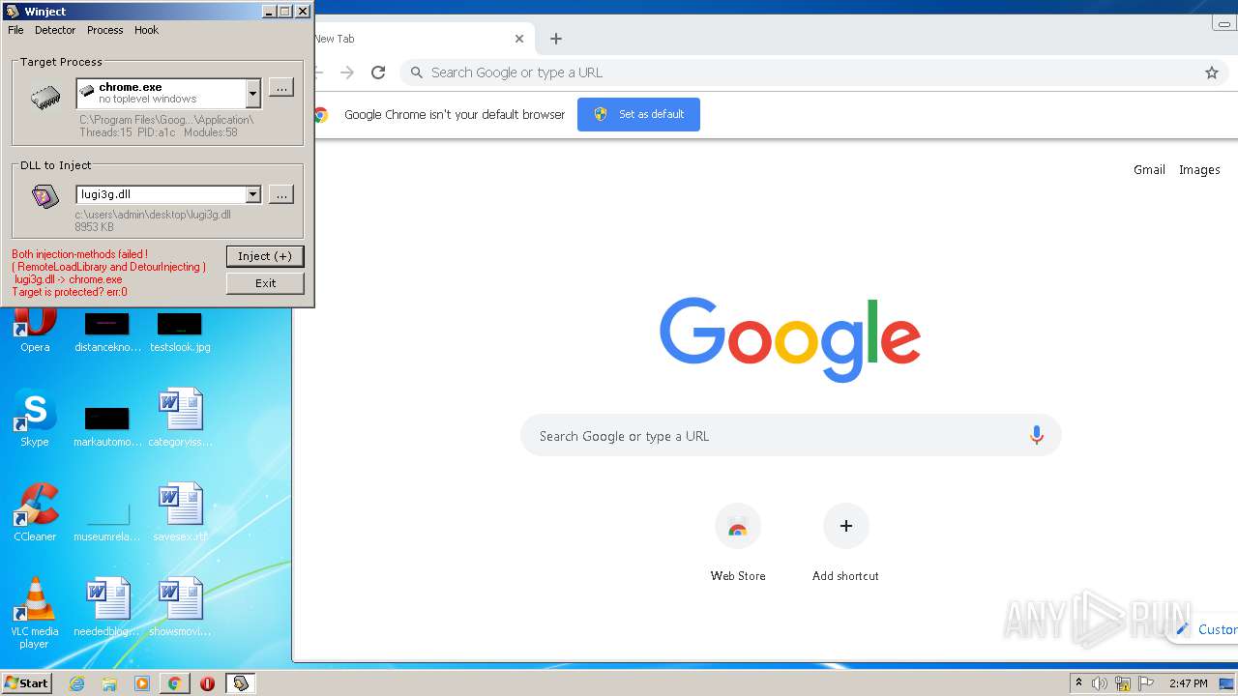This screenshot has width=1238, height=696.
Task: Click the browse button beside chrome.exe
Action: [280, 88]
